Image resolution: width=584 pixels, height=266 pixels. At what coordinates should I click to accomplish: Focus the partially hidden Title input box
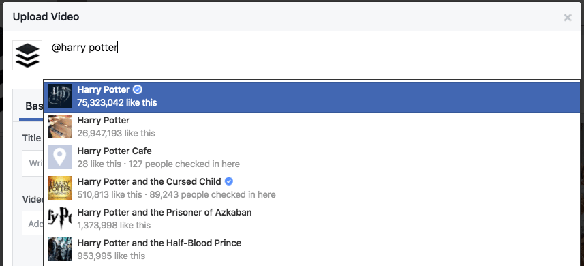[x=33, y=163]
